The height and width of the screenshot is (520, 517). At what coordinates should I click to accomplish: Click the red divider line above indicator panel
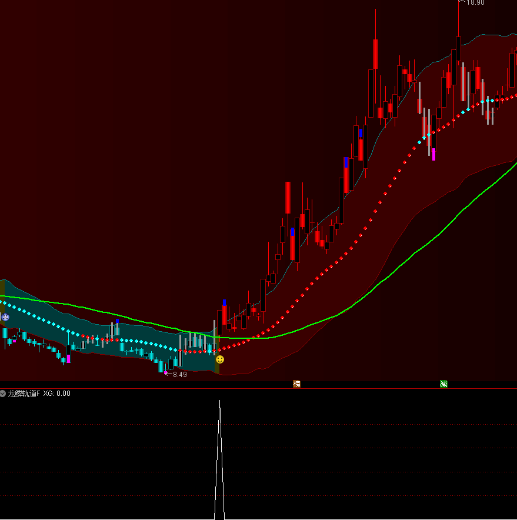[259, 389]
